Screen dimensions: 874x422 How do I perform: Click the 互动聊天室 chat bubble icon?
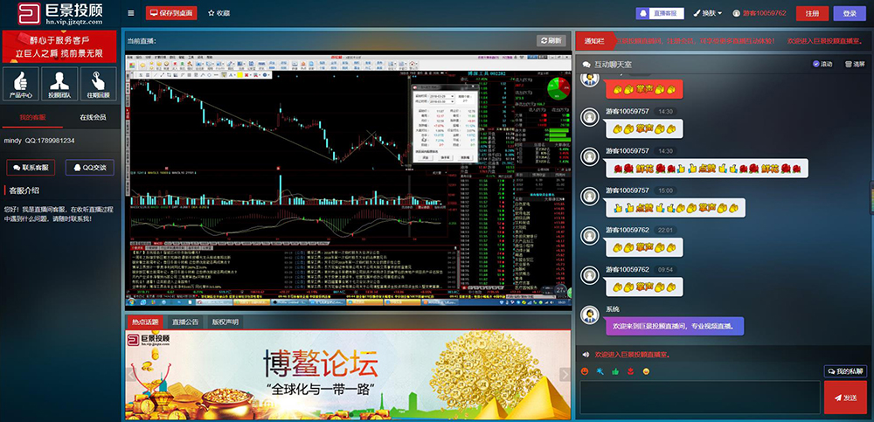(x=586, y=65)
